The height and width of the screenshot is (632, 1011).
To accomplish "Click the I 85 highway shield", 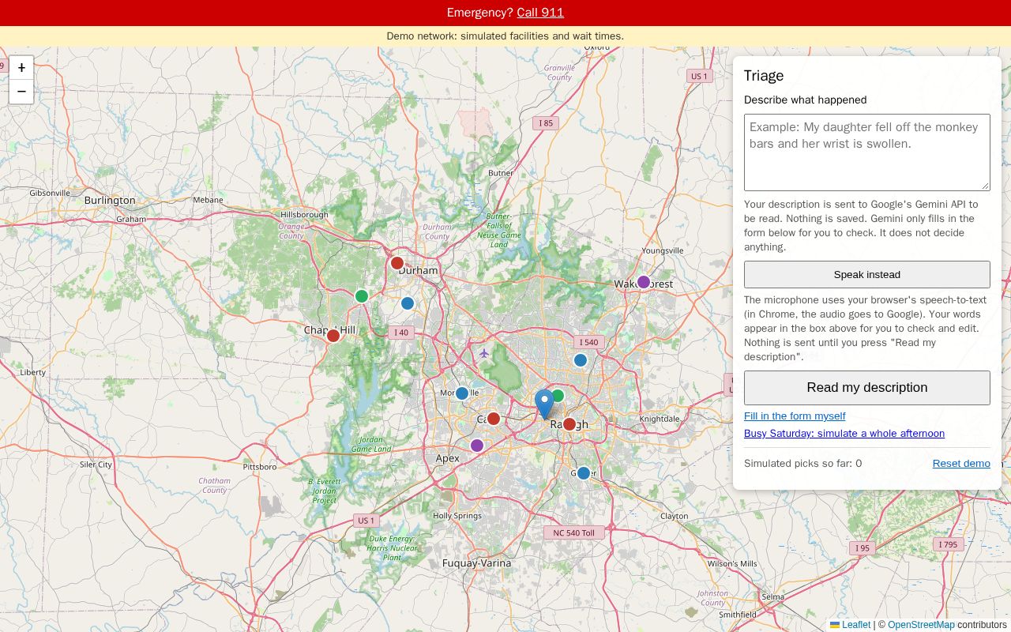I will (546, 123).
